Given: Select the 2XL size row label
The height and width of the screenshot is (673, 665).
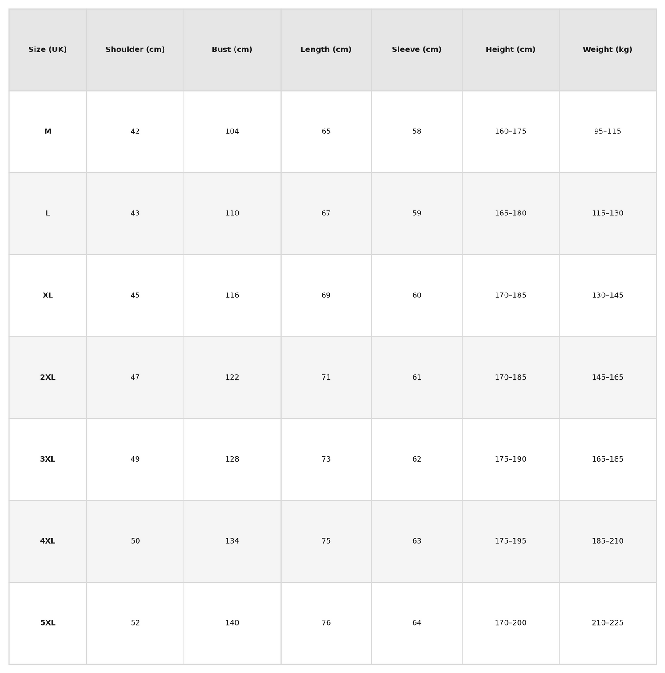Looking at the screenshot, I should 48,377.
